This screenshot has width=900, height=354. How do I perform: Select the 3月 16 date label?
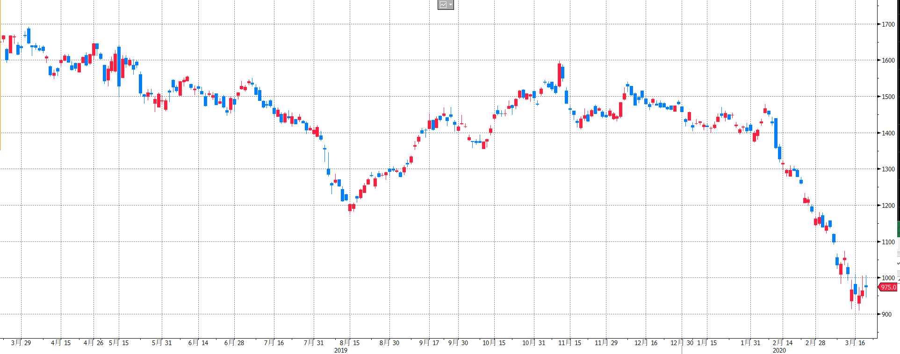[x=855, y=343]
